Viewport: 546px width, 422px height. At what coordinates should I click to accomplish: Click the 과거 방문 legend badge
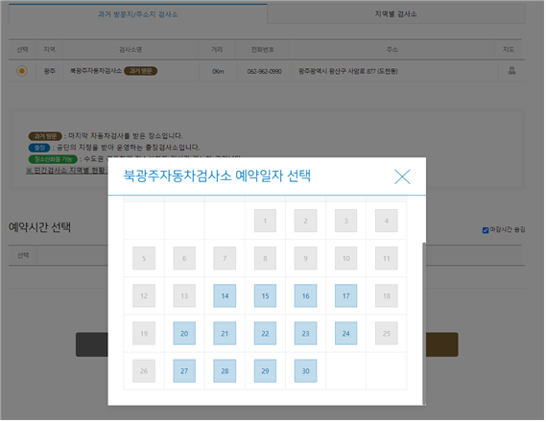pos(46,136)
